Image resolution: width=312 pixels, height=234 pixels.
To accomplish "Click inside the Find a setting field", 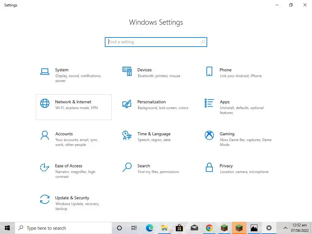I will 156,42.
